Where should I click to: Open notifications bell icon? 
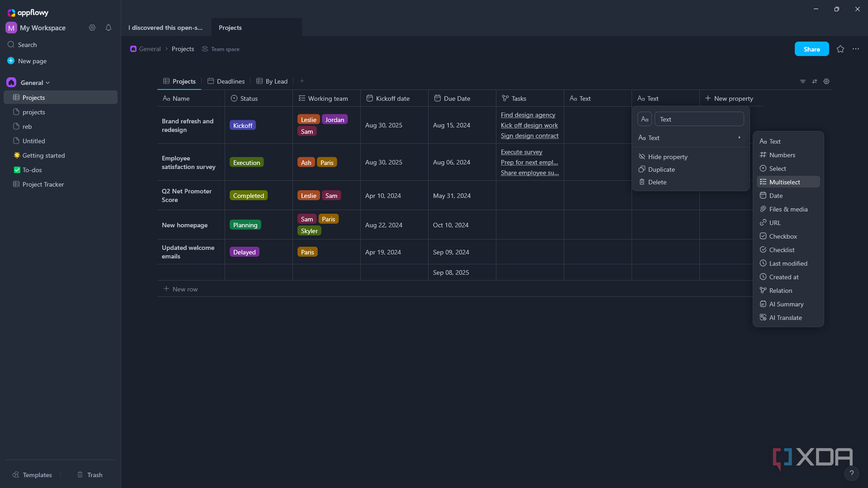[108, 28]
